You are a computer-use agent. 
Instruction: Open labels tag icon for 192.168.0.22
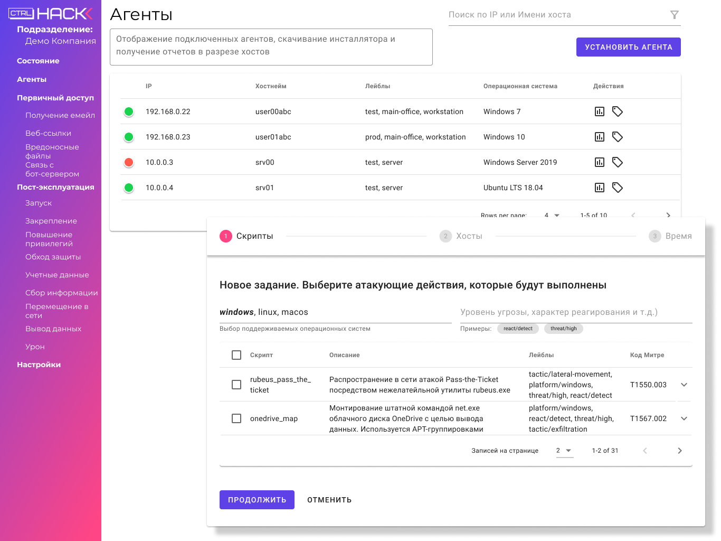pos(618,111)
